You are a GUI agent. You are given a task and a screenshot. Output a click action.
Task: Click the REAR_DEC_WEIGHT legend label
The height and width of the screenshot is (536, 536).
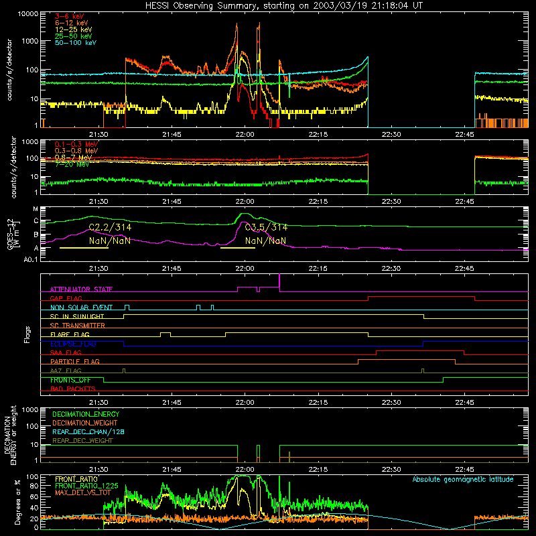(x=82, y=441)
